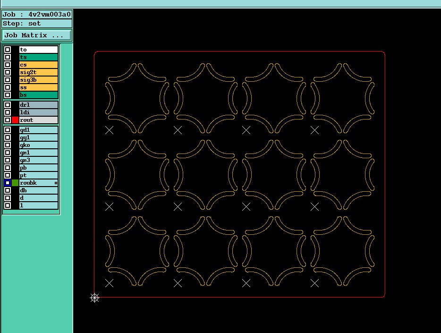Toggle the checkbox for layer ts
Image resolution: width=441 pixels, height=333 pixels.
pyautogui.click(x=8, y=57)
